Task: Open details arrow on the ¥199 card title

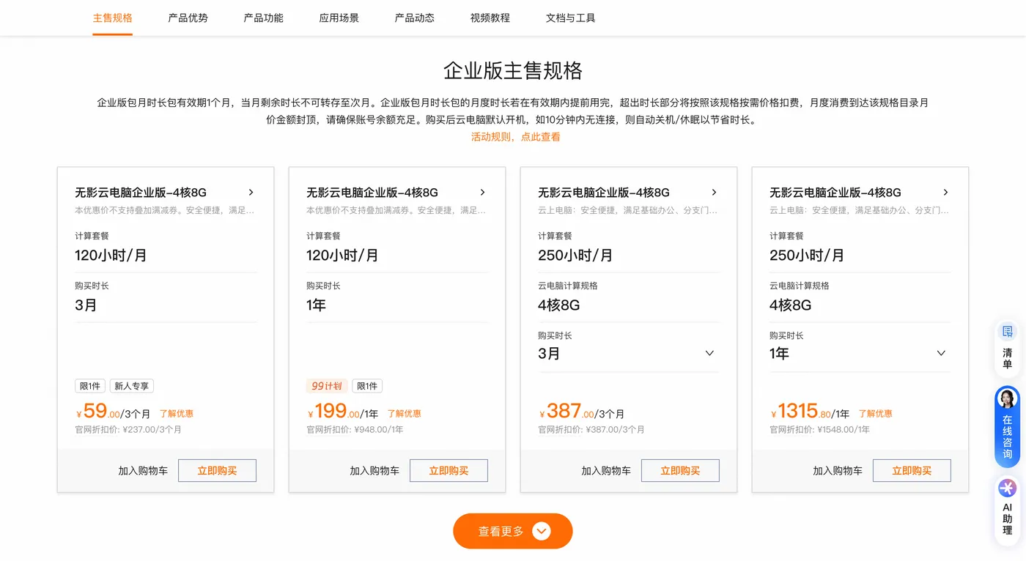Action: [482, 193]
